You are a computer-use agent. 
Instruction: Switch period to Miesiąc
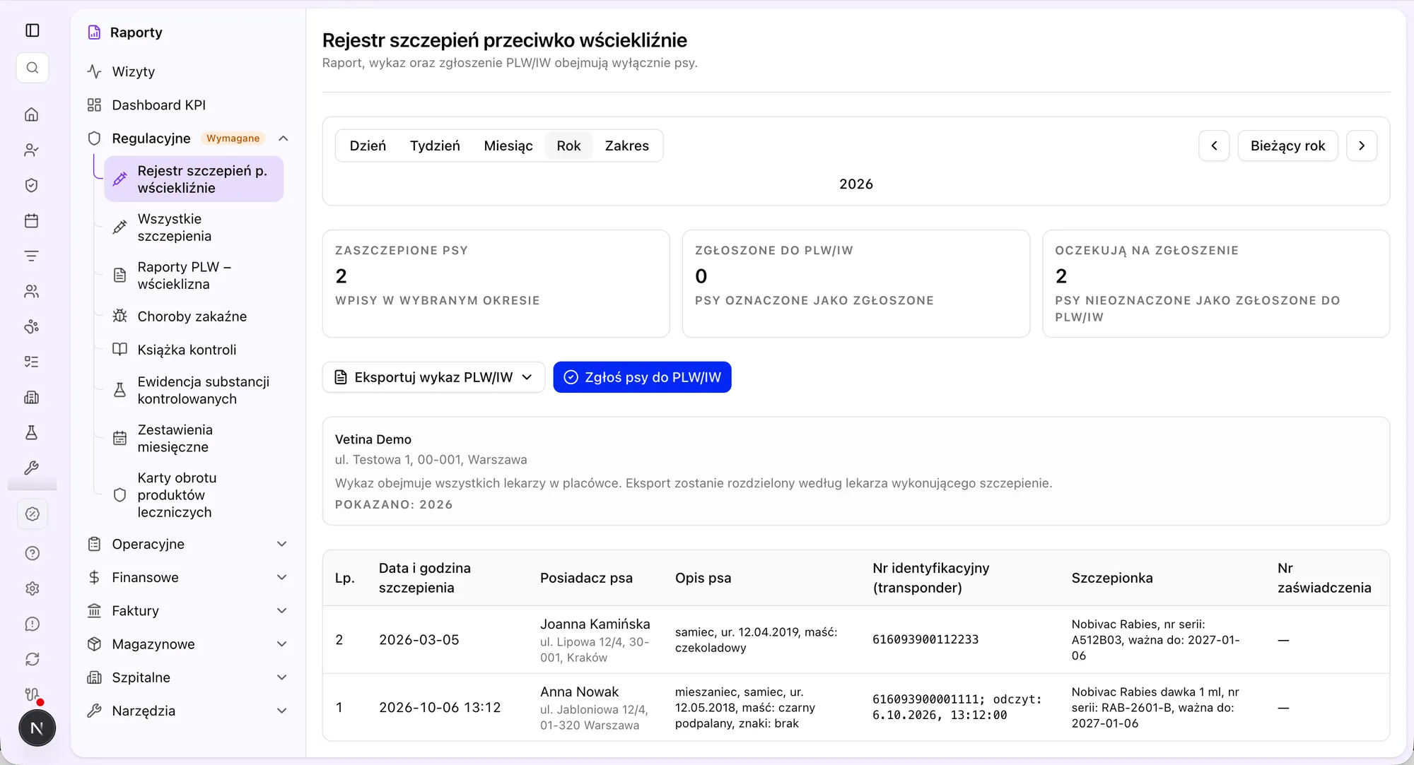508,146
